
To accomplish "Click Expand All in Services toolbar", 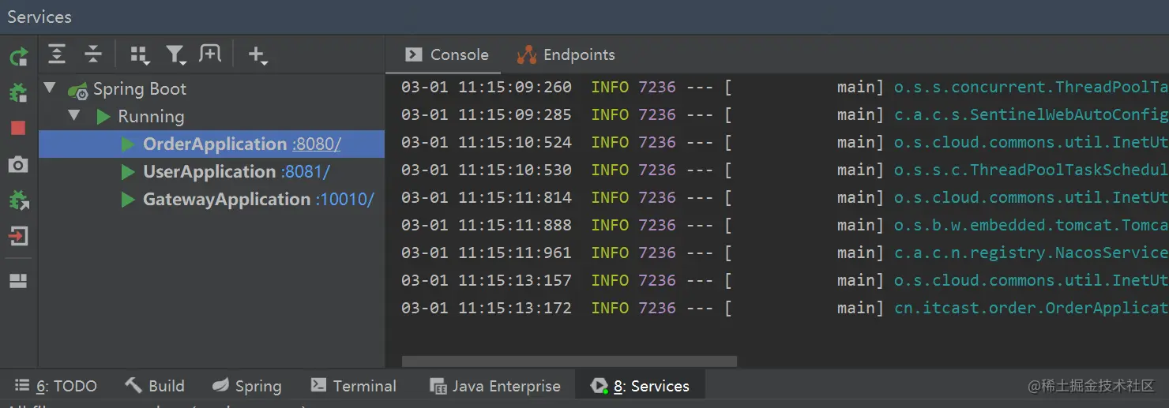I will (57, 54).
